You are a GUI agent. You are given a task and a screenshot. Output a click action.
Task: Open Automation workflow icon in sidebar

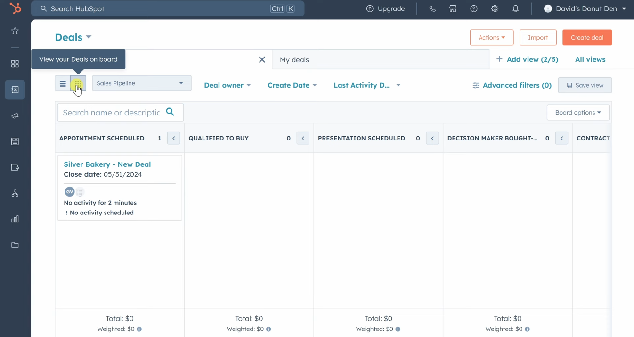15,193
